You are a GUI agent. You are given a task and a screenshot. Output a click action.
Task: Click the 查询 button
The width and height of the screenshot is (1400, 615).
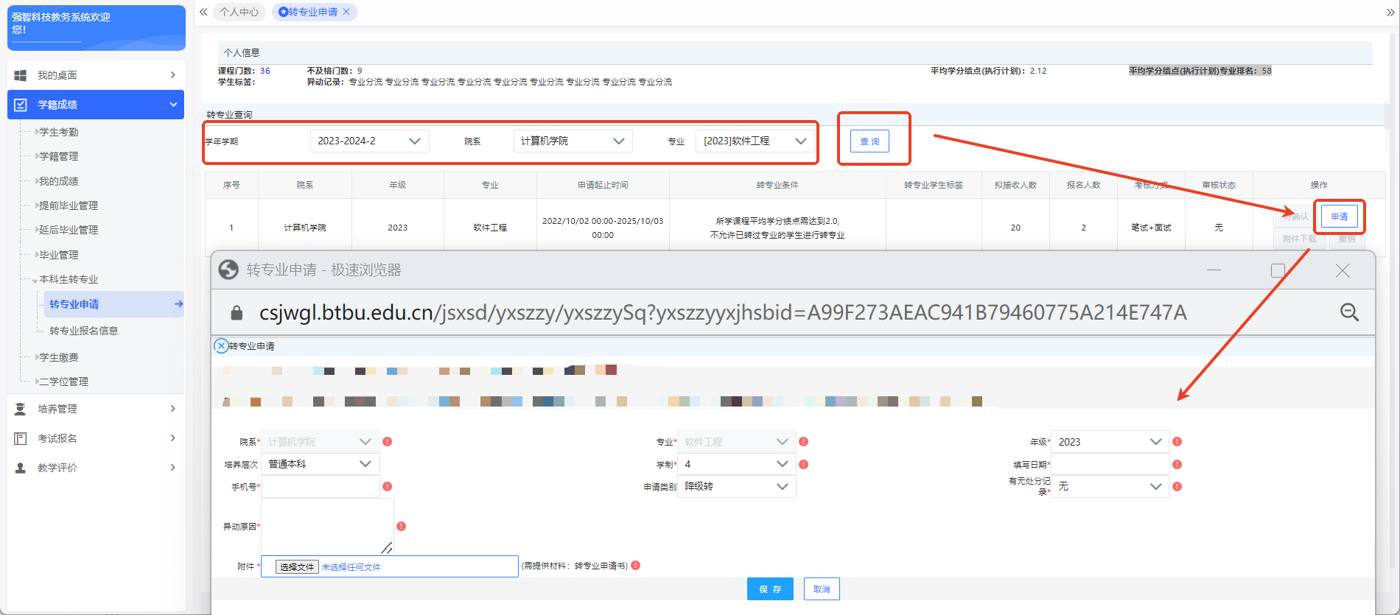[x=869, y=141]
